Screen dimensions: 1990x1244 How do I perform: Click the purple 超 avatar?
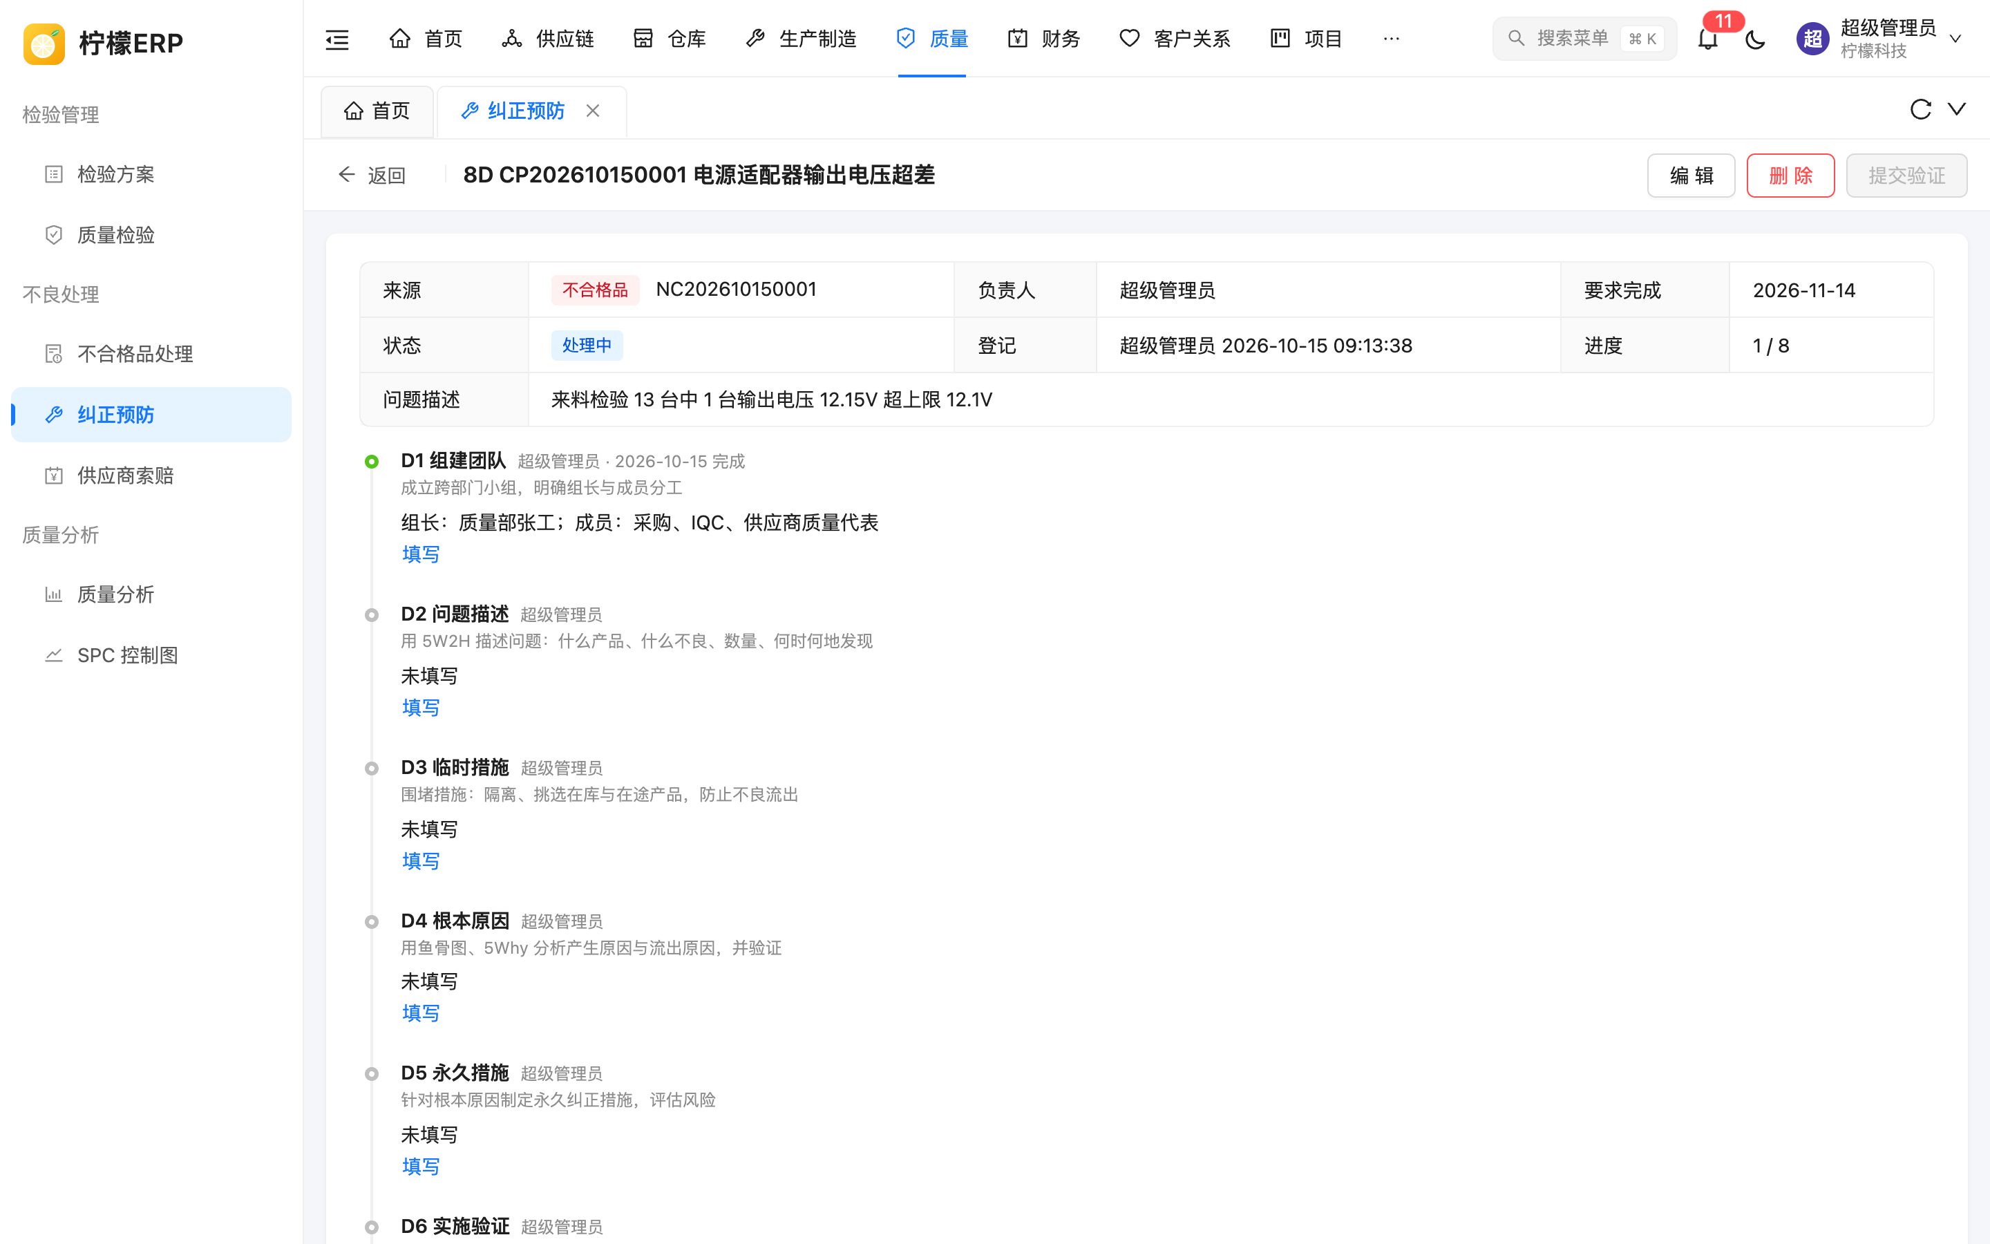[x=1812, y=39]
